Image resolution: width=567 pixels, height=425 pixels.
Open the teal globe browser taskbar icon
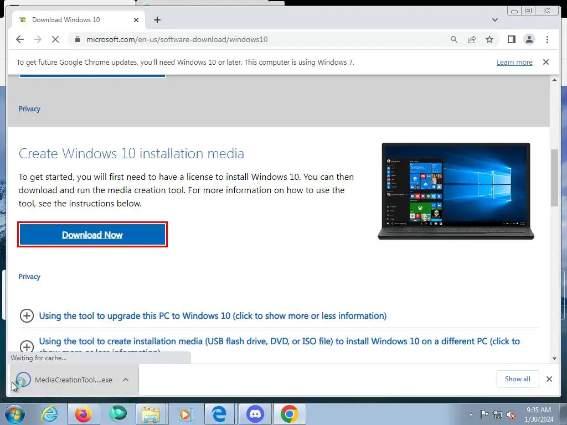point(118,414)
